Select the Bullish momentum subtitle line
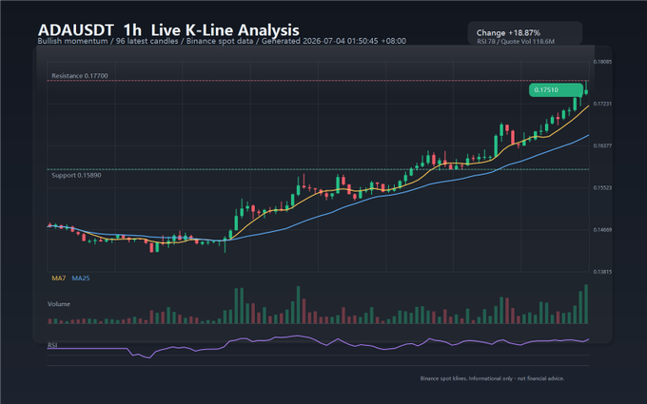The width and height of the screenshot is (647, 404). click(x=222, y=41)
